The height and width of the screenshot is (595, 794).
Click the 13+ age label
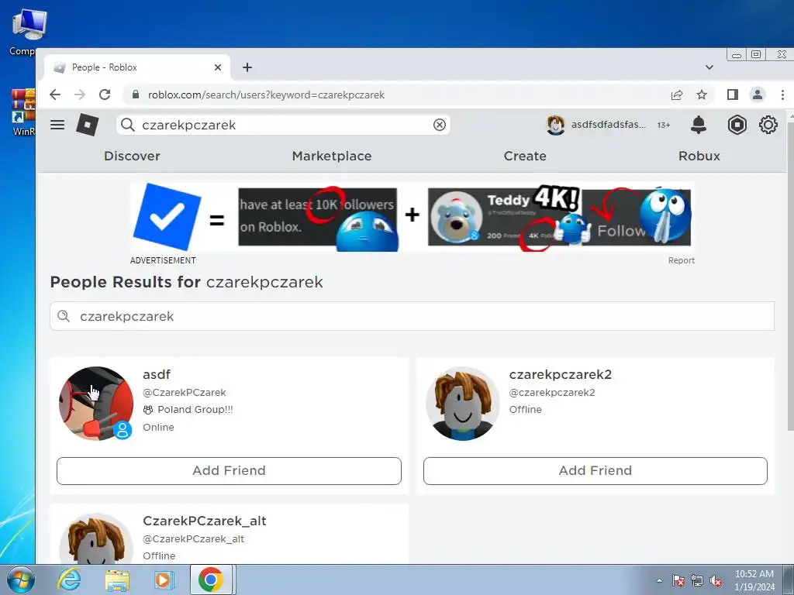point(664,125)
